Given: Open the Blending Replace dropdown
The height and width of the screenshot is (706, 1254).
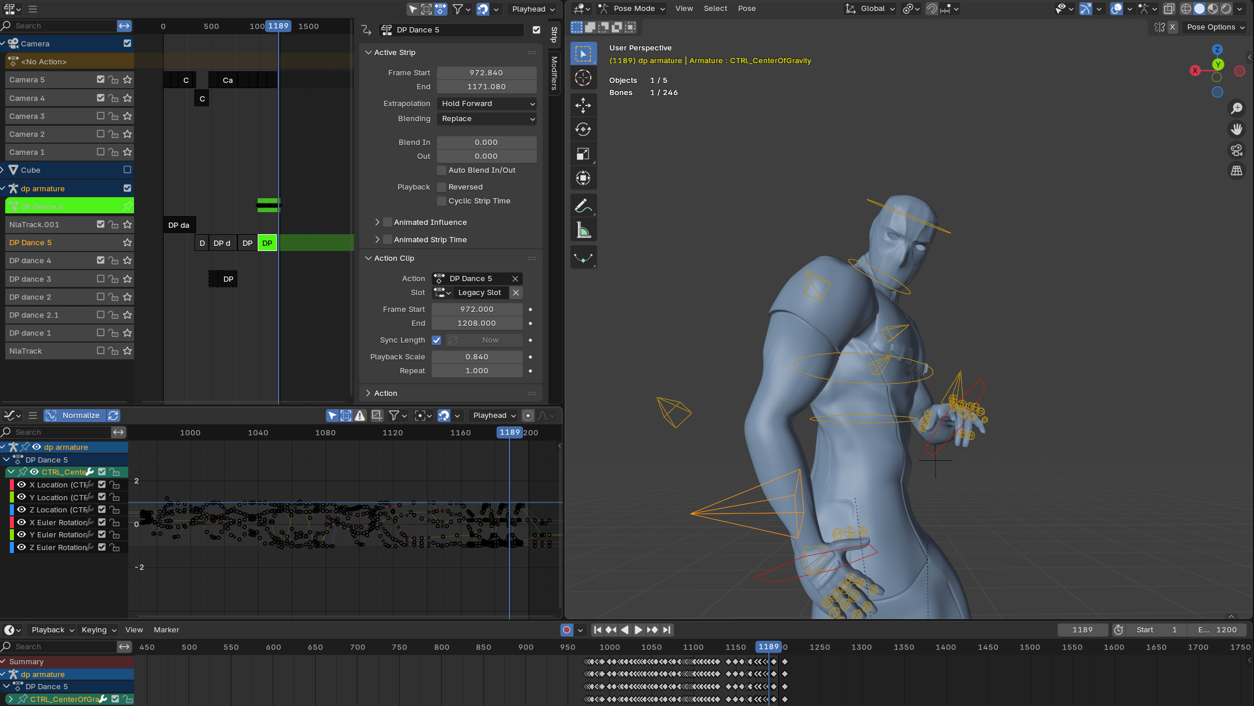Looking at the screenshot, I should [486, 119].
